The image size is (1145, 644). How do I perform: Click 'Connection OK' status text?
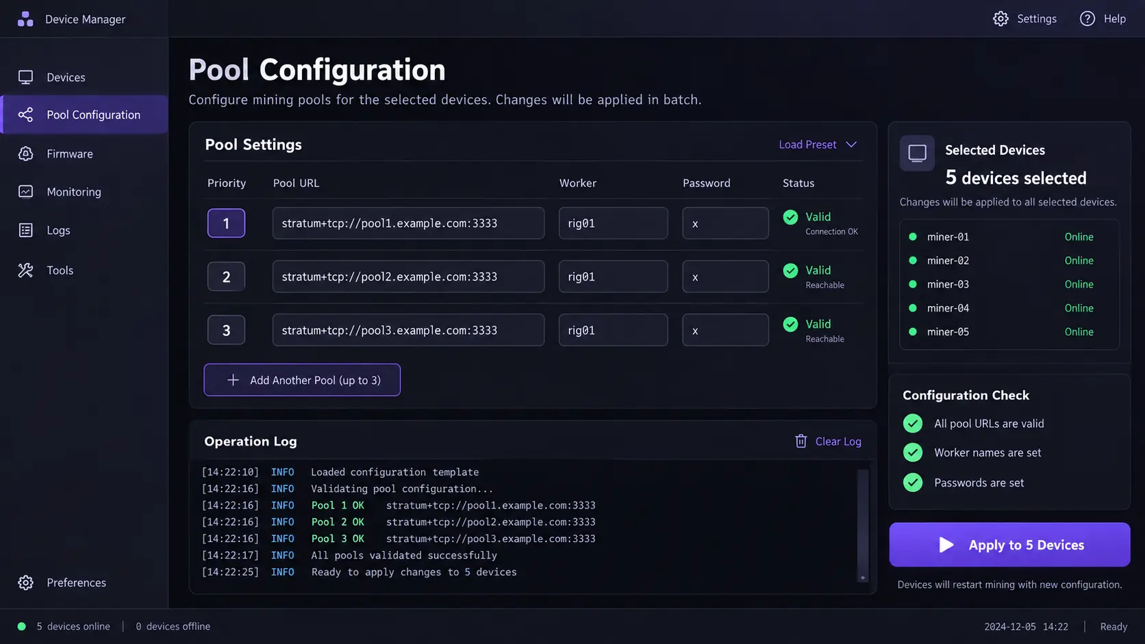[831, 232]
